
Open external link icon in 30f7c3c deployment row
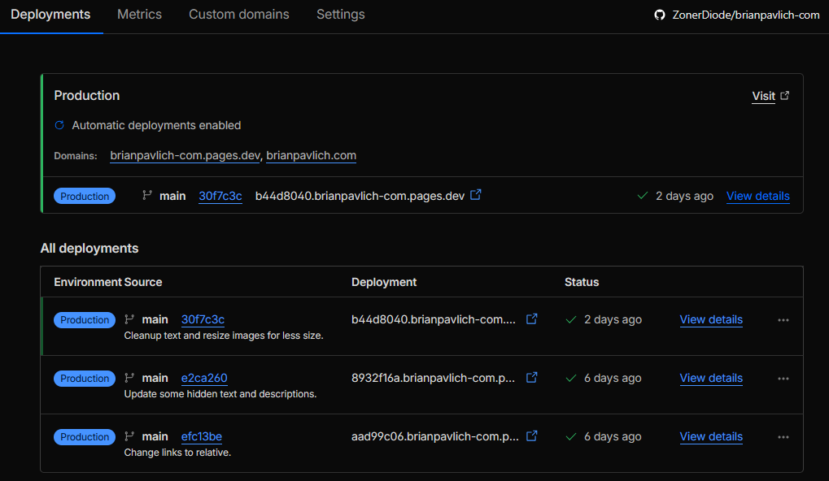pos(532,319)
